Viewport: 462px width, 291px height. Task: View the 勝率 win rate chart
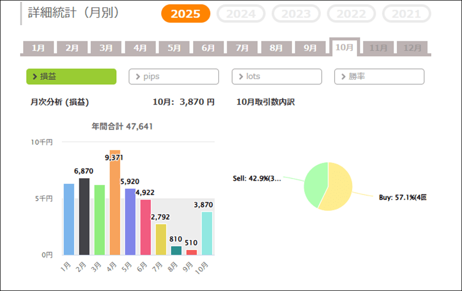(x=379, y=76)
